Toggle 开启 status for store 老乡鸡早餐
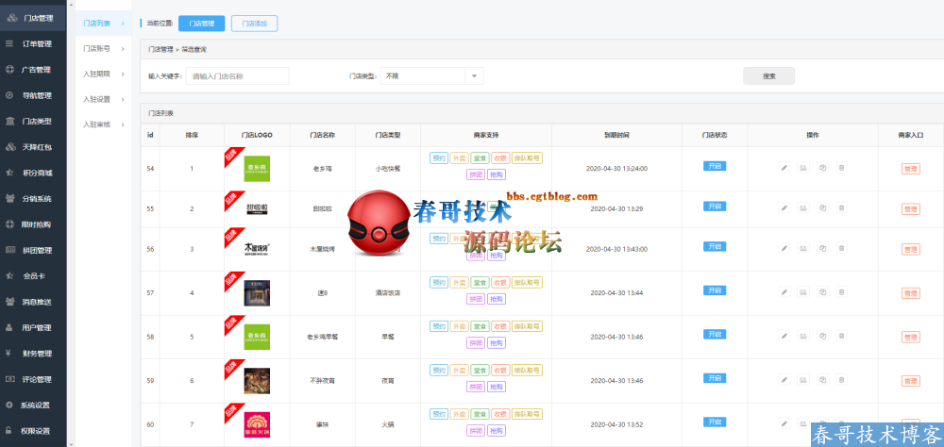The width and height of the screenshot is (944, 447). 715,334
